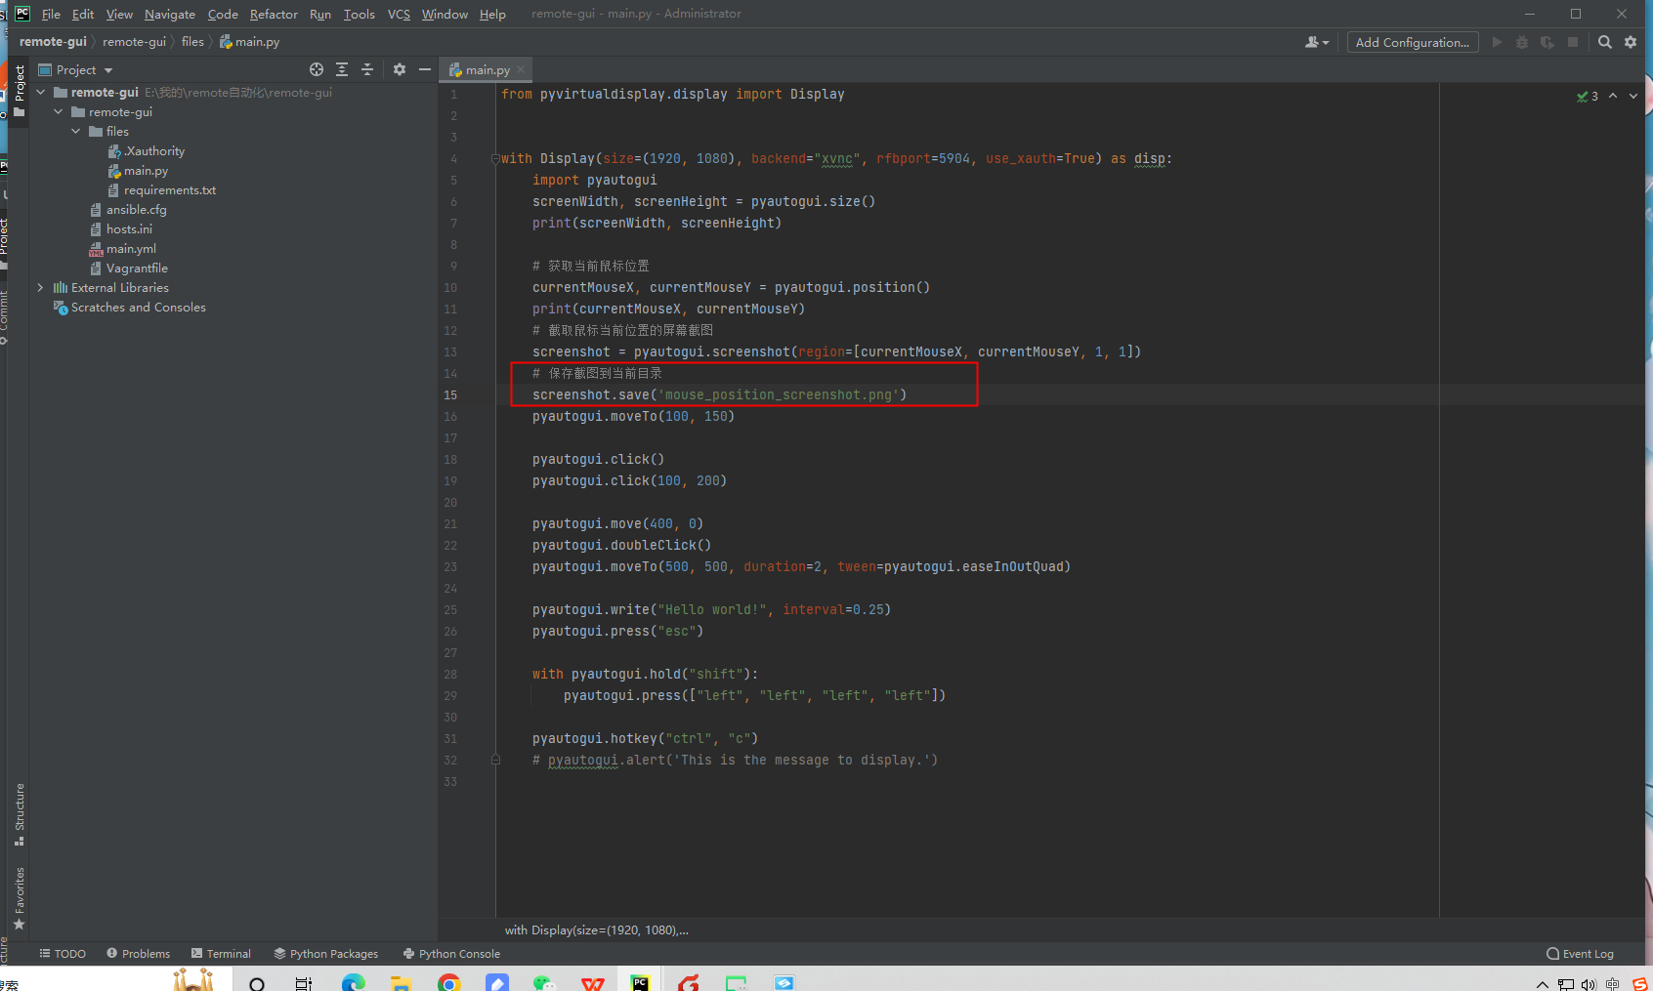
Task: Hide the Project tool window
Action: pos(425,69)
